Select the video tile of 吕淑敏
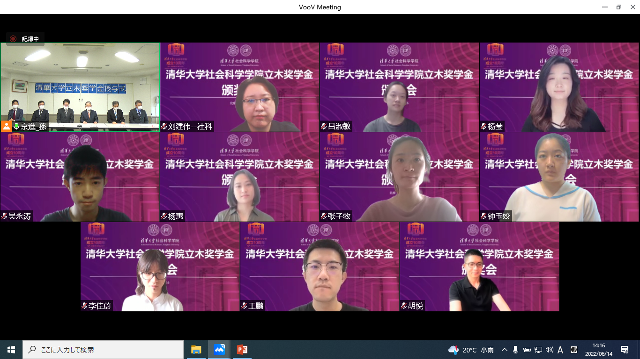This screenshot has width=640, height=359. (400, 87)
